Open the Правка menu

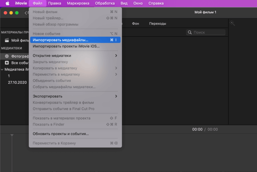(x=55, y=3)
